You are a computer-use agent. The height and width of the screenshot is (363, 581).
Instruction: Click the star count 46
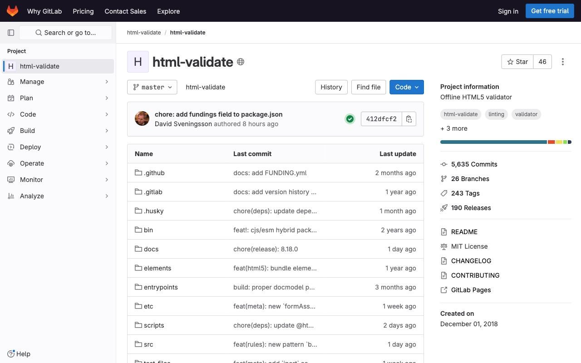click(x=542, y=62)
